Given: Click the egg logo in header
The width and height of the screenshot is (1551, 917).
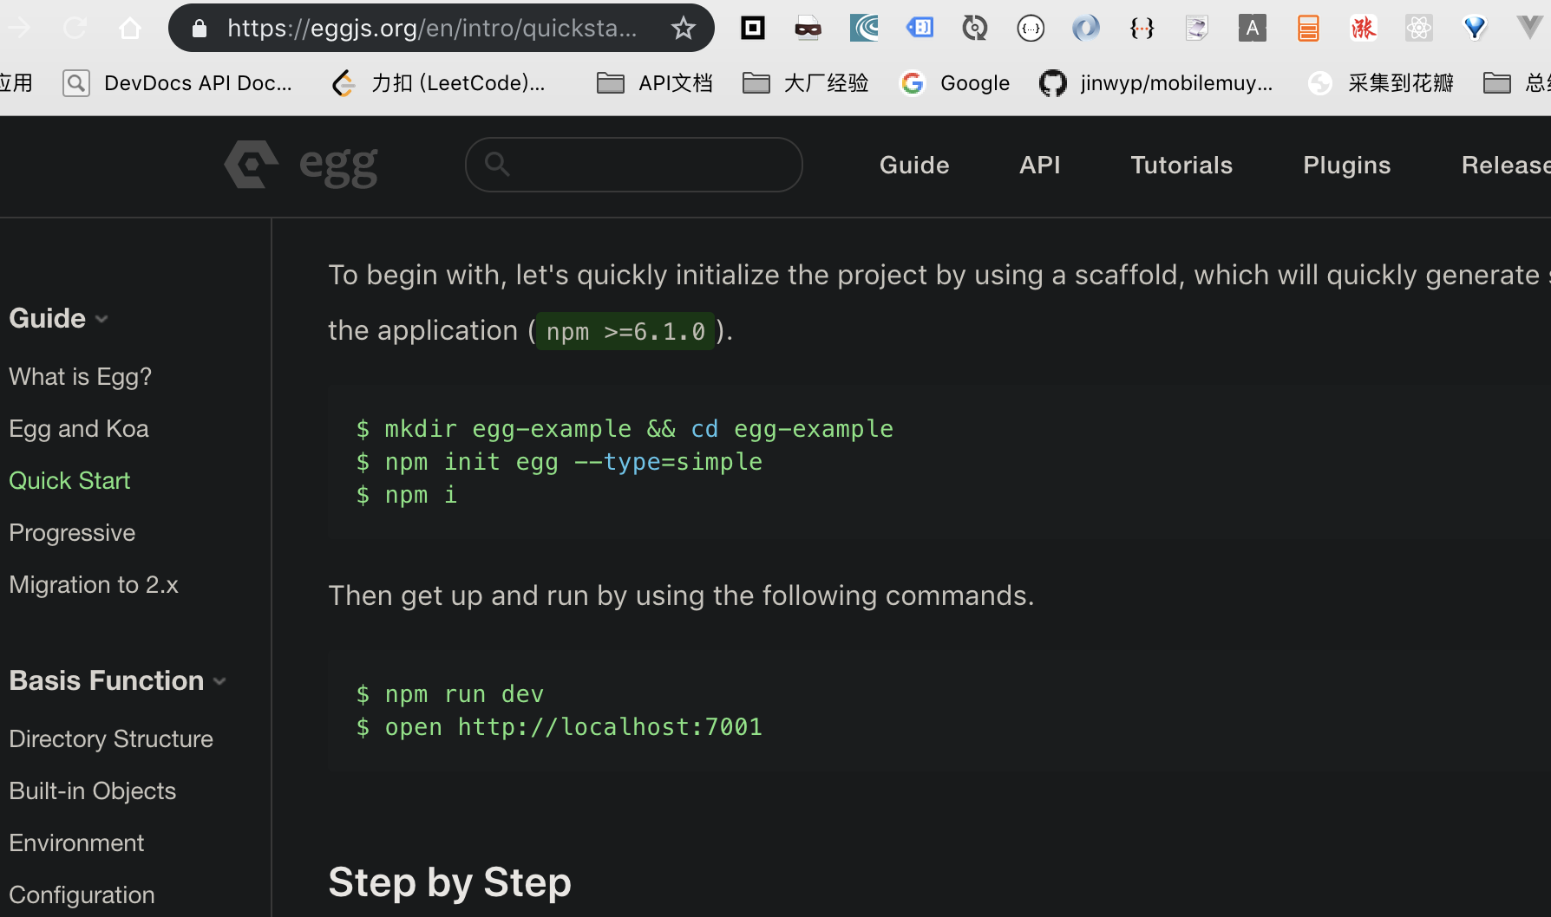Looking at the screenshot, I should tap(301, 165).
